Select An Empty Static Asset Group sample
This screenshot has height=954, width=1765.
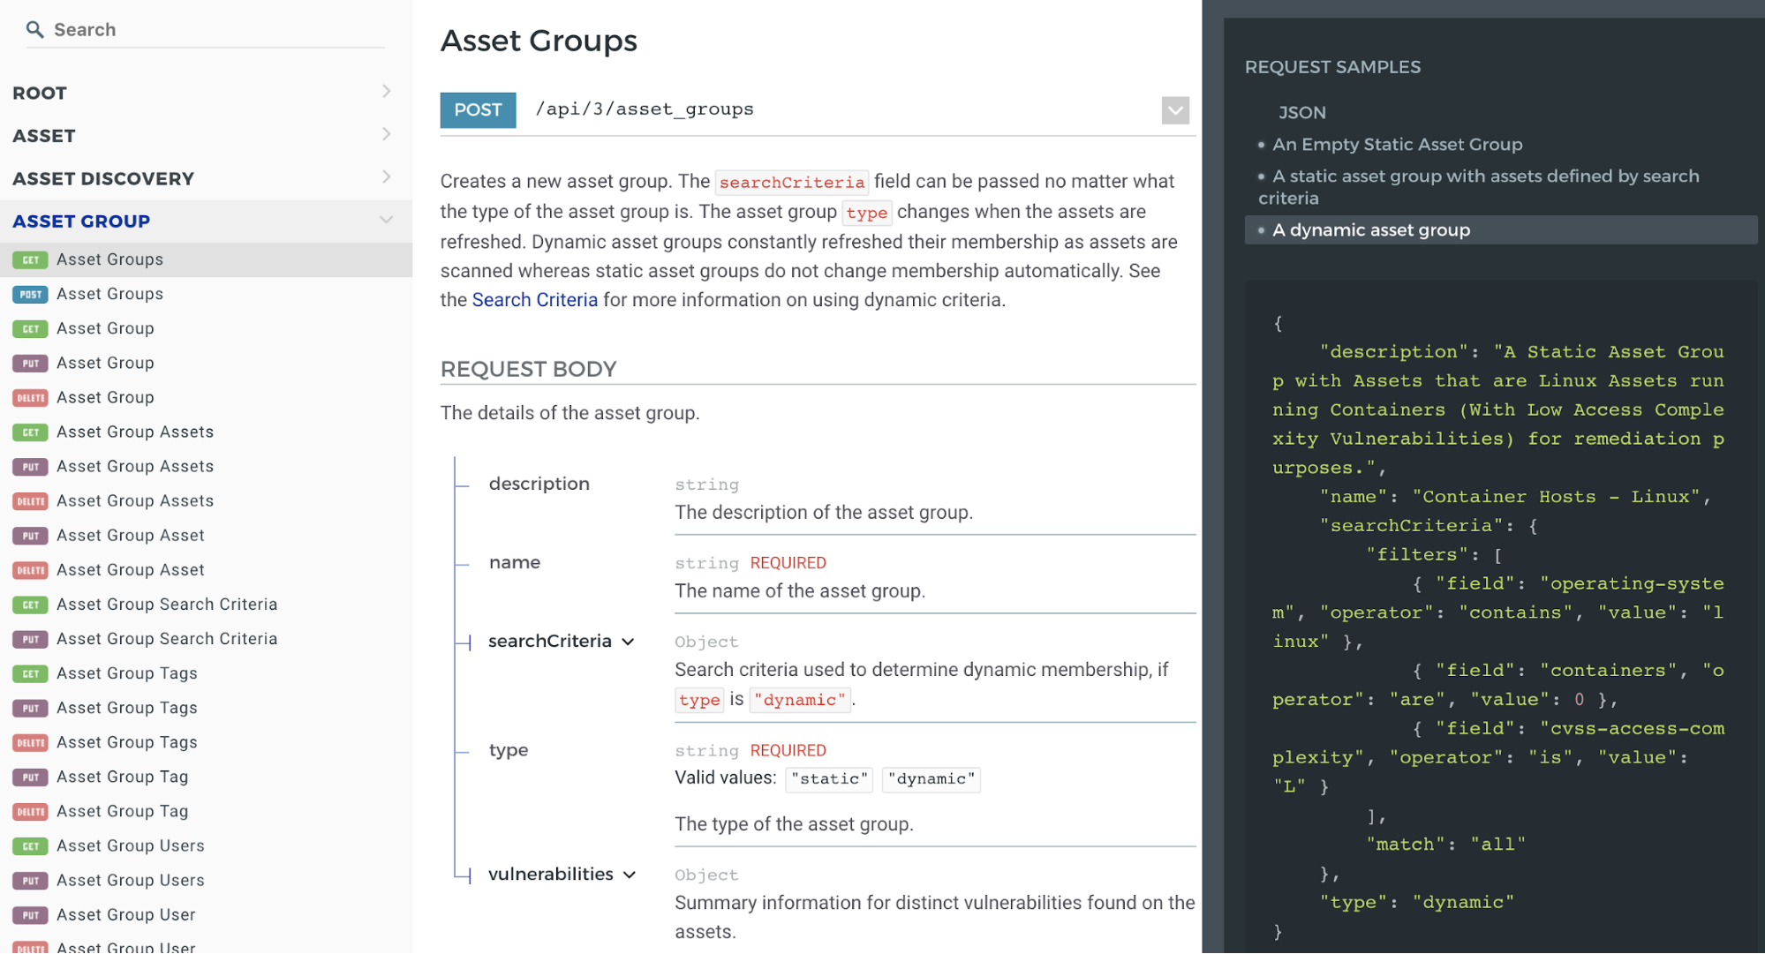coord(1397,145)
